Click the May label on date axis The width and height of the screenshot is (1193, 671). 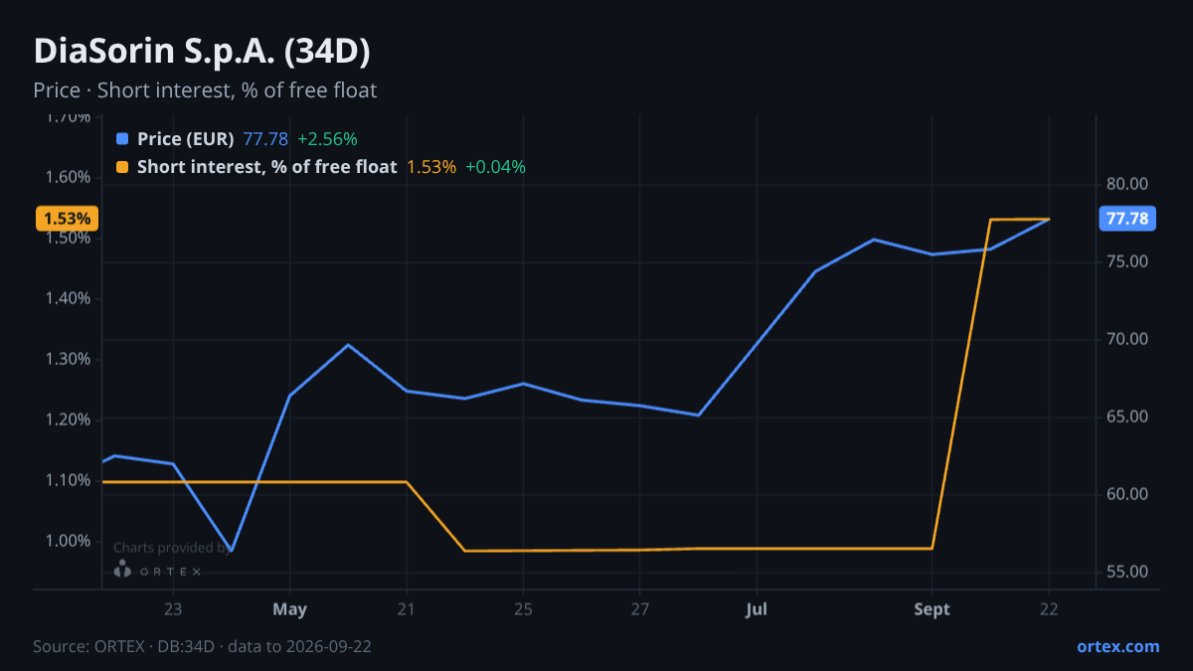(x=290, y=609)
